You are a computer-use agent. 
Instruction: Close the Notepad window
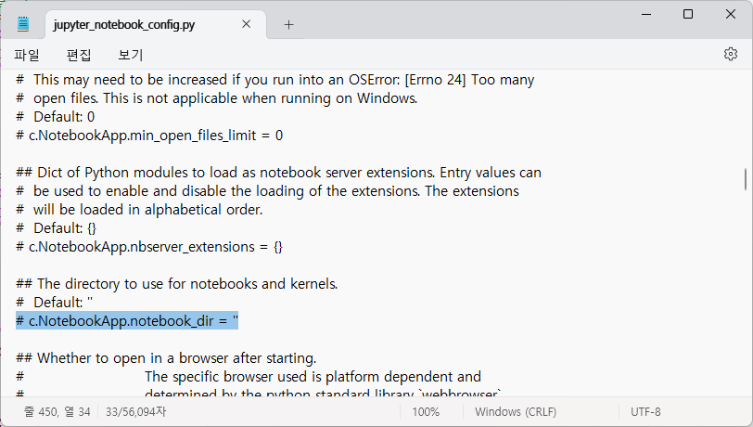pyautogui.click(x=731, y=14)
